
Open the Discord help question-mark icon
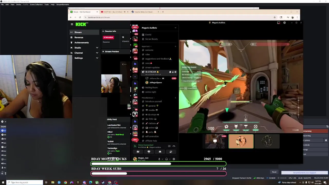(285, 23)
